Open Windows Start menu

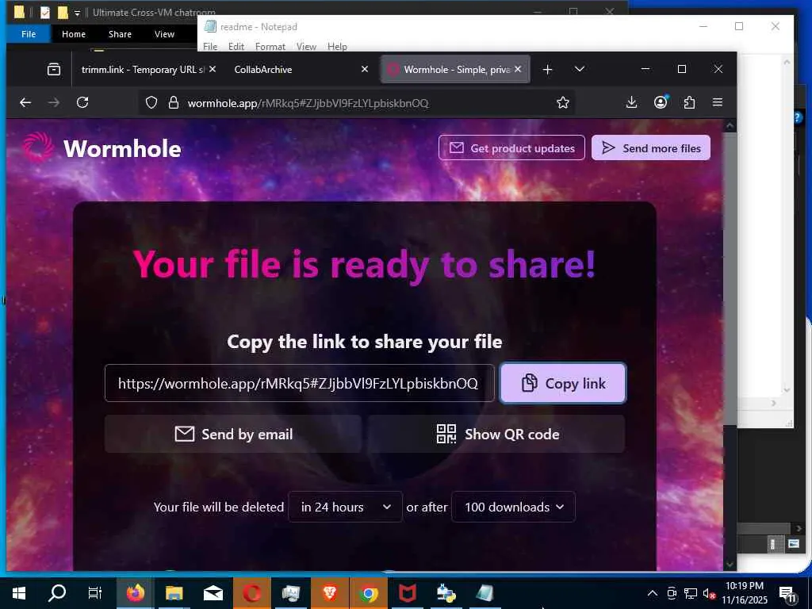[x=19, y=593]
